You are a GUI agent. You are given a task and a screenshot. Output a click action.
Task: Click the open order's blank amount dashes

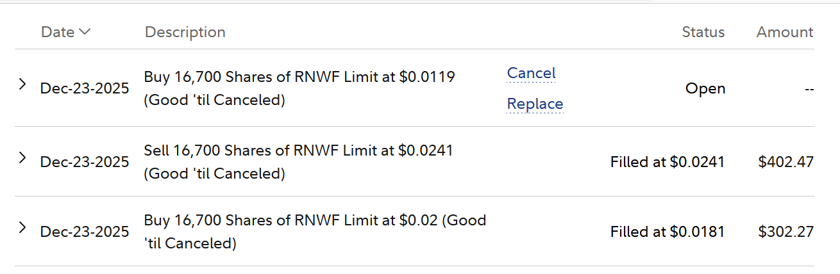809,89
